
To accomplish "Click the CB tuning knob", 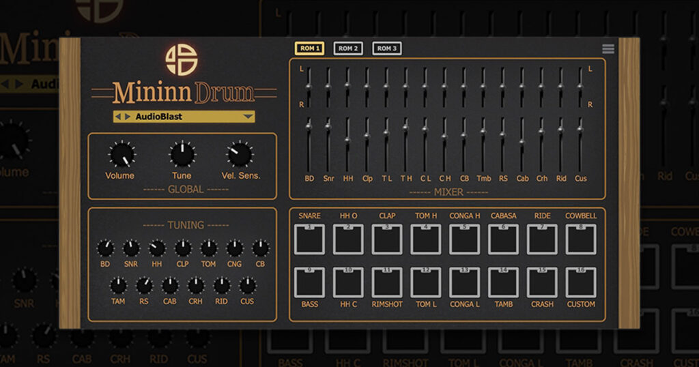I will 260,248.
